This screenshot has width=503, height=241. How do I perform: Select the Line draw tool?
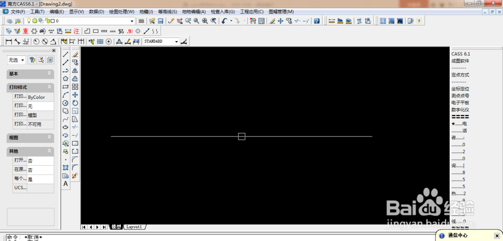coord(65,54)
